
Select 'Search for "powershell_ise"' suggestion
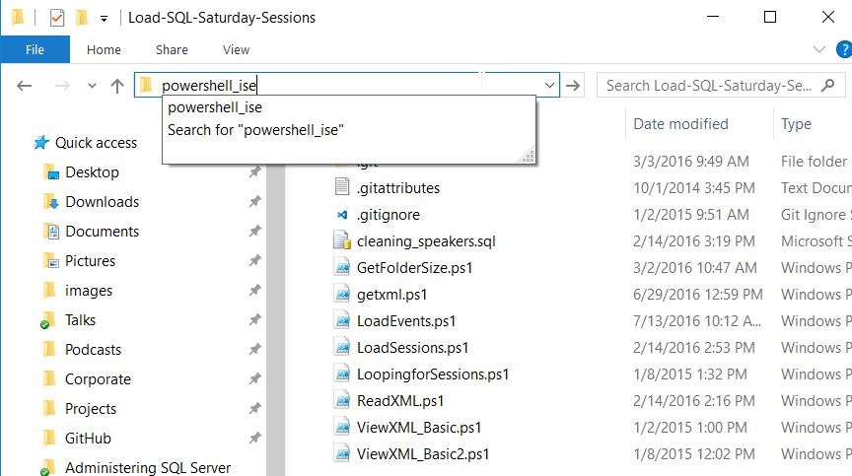(255, 129)
